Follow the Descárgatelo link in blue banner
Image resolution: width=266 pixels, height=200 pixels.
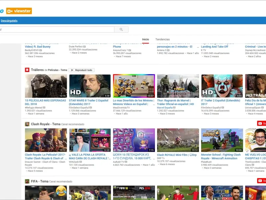9,21
